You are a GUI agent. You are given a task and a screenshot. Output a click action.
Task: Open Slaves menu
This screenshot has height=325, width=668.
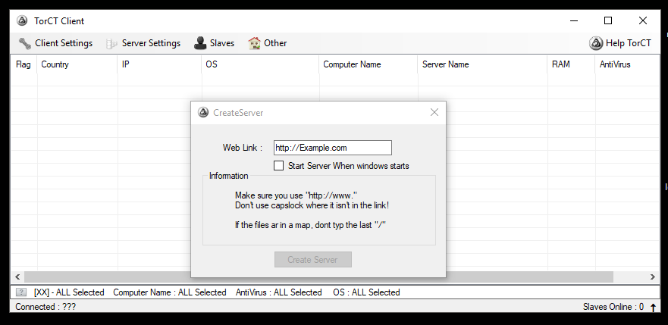(214, 43)
